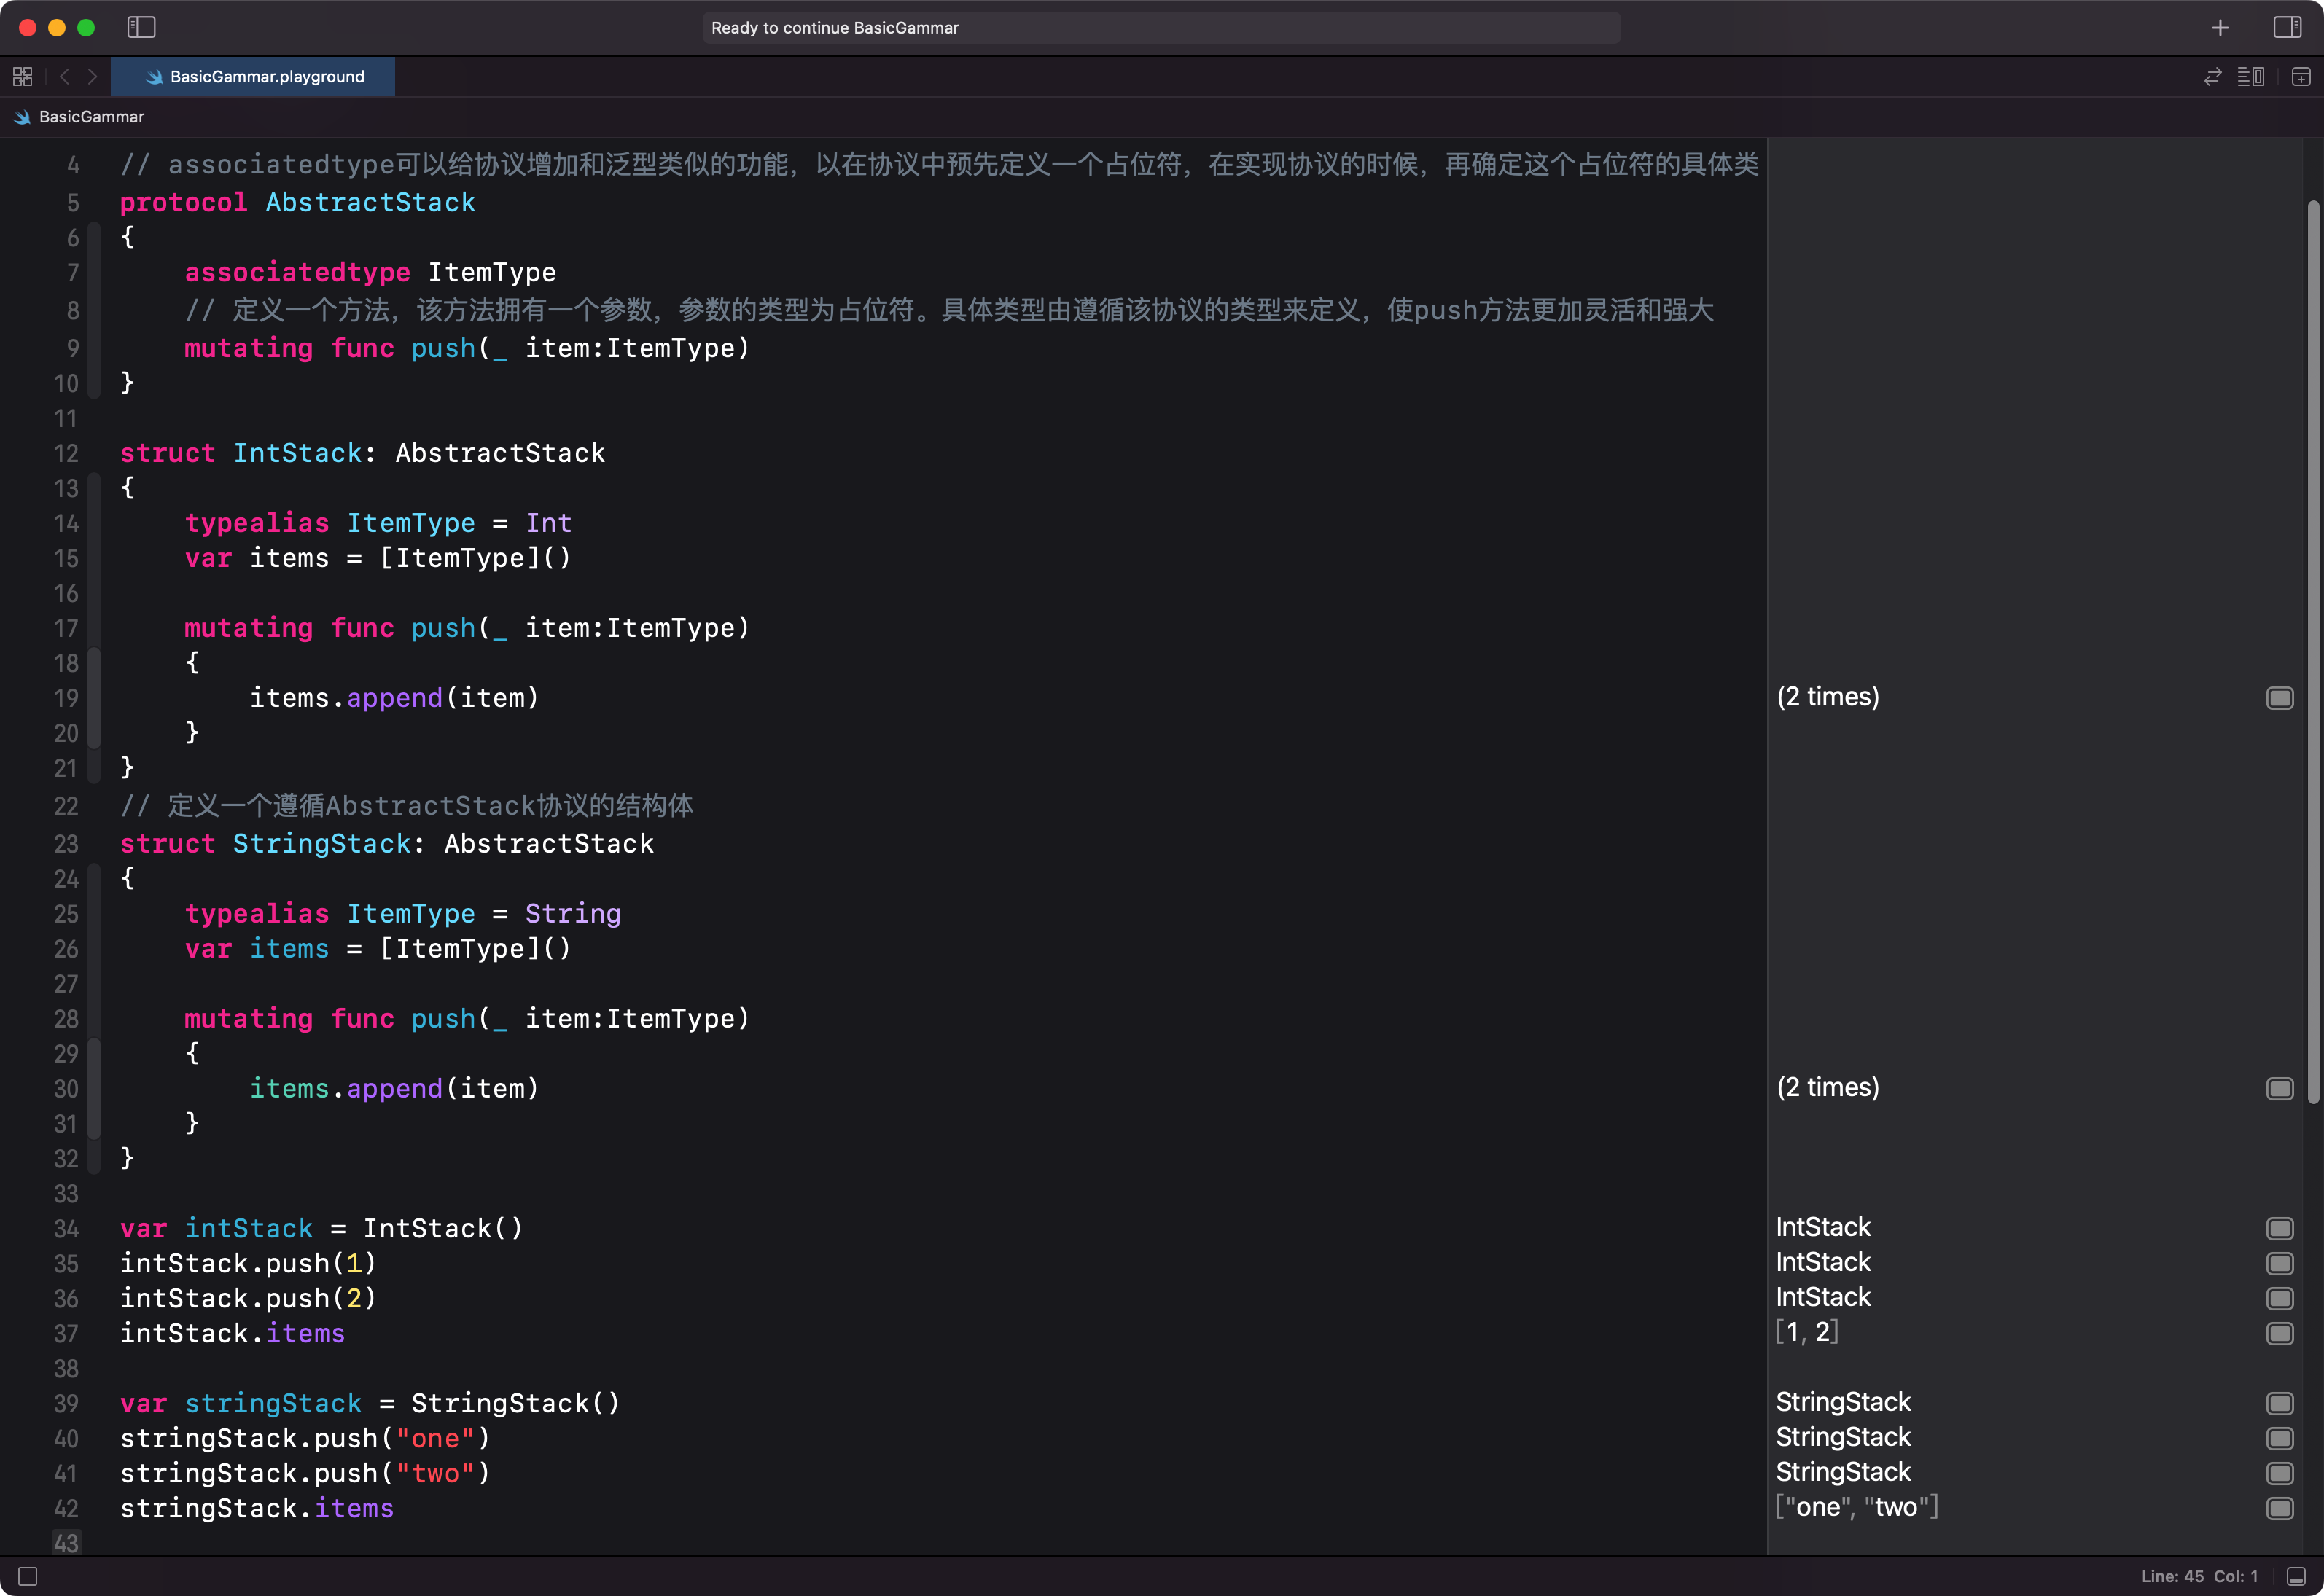Image resolution: width=2324 pixels, height=1596 pixels.
Task: Click the 'AbstractStack' protocol name on line 5
Action: tap(370, 202)
